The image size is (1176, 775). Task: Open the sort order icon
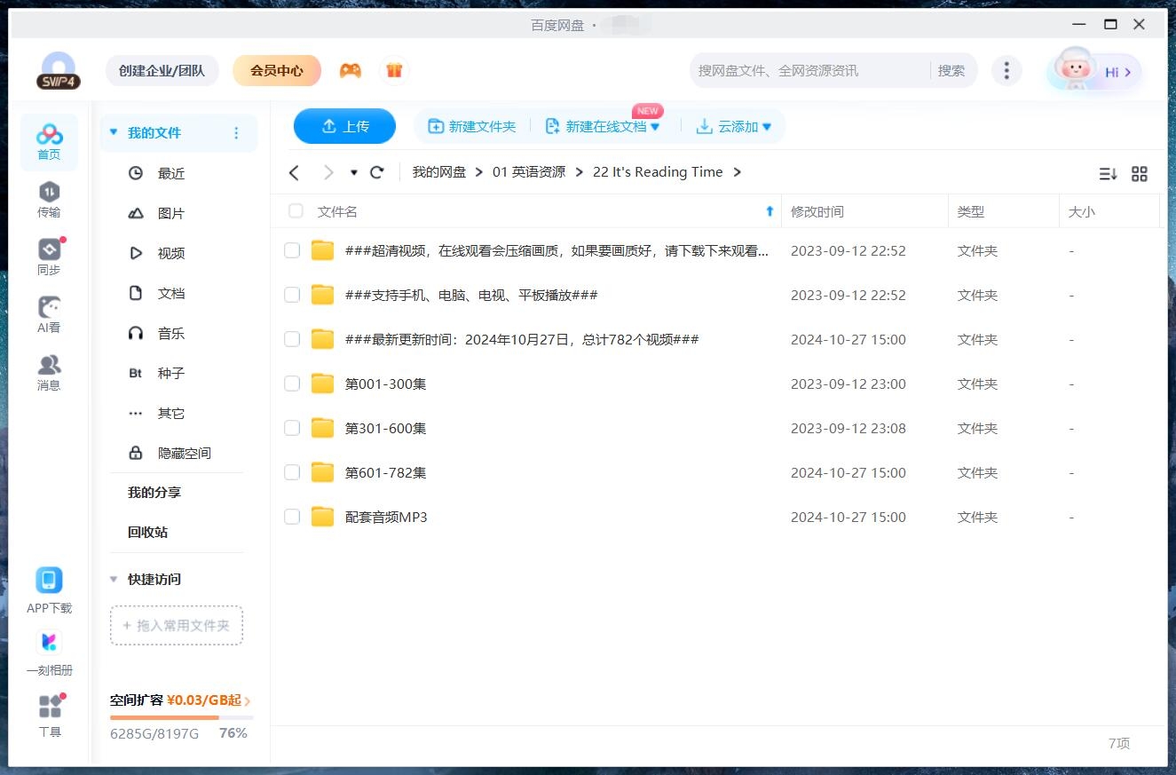1108,174
